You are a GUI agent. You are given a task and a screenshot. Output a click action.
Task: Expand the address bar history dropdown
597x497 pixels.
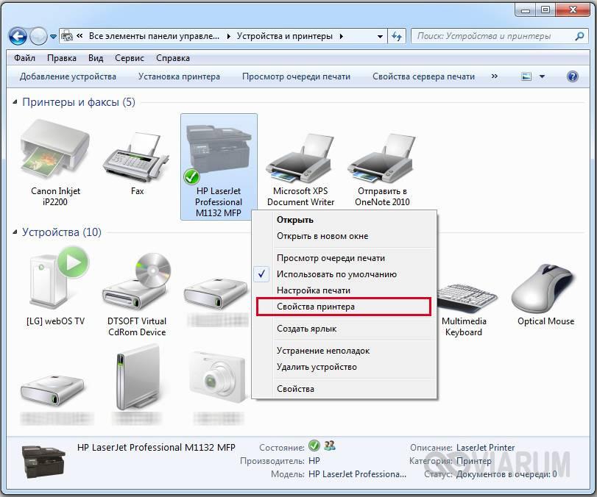coord(380,37)
